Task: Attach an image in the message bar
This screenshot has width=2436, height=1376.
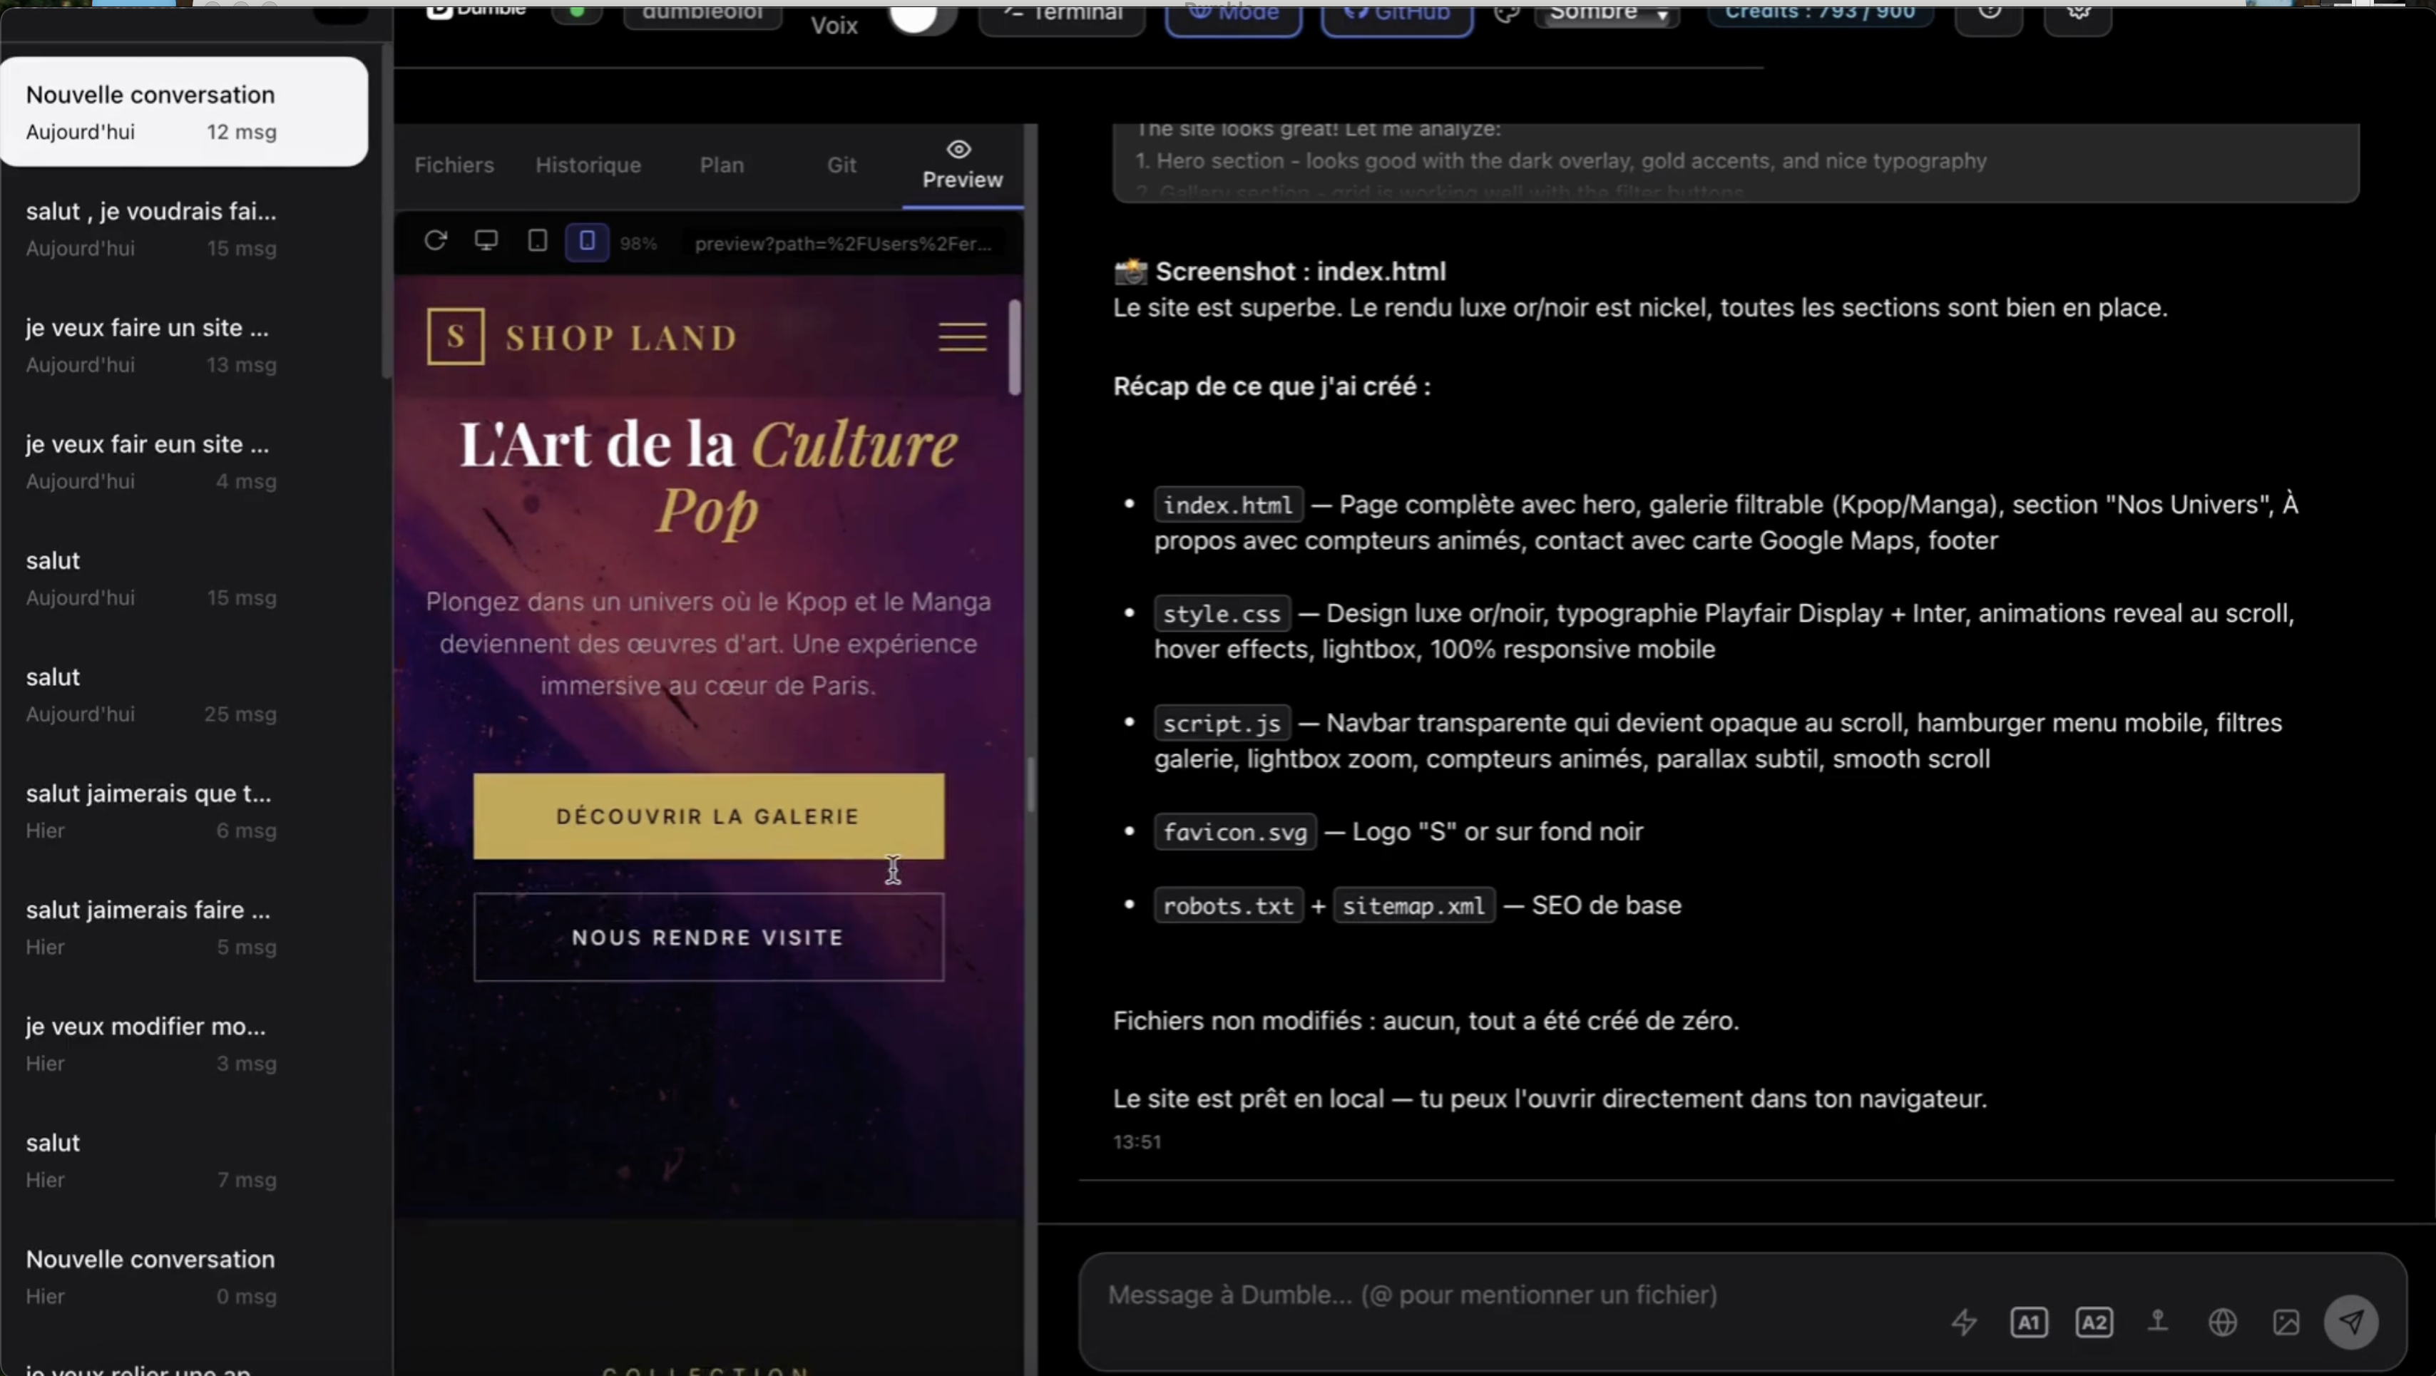Action: pos(2286,1321)
